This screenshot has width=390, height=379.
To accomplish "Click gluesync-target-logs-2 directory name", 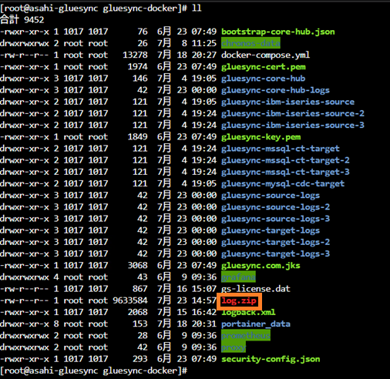I will pyautogui.click(x=275, y=242).
